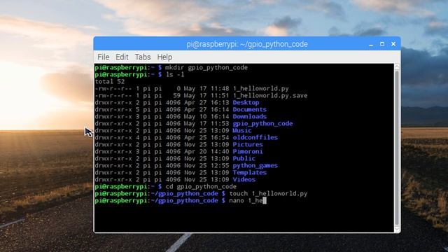Click the 'total 52' line
Screen dimensions: 448x252
(110, 82)
